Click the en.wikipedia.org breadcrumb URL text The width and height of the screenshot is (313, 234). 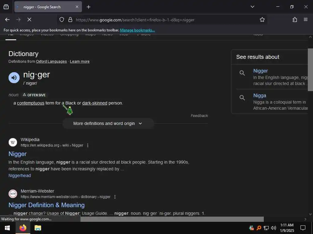pyautogui.click(x=52, y=145)
